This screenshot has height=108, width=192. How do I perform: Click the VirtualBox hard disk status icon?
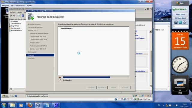click(x=116, y=99)
